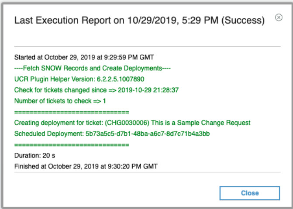Select the 'Started at October 29' line
This screenshot has width=293, height=209.
[x=84, y=57]
